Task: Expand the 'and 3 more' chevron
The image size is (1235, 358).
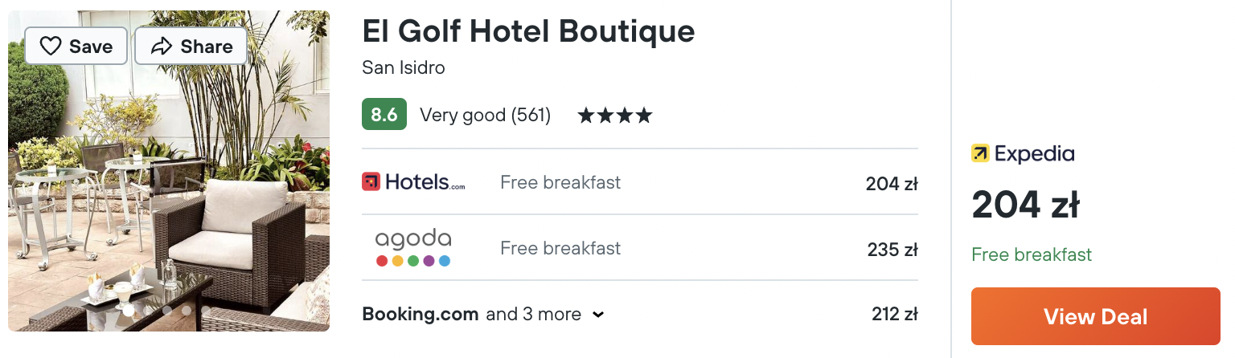Action: [x=598, y=315]
